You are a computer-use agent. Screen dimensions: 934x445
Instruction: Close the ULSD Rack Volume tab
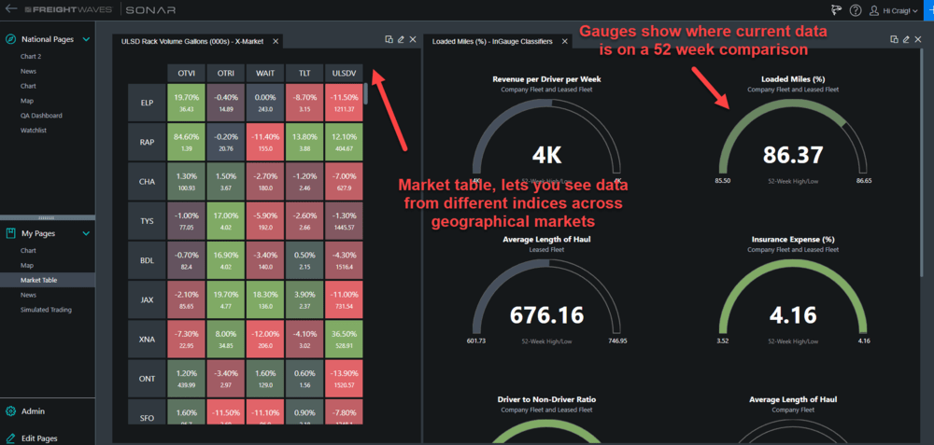click(x=276, y=41)
